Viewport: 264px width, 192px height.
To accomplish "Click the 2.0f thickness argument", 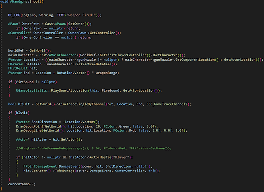I will [x=179, y=131].
